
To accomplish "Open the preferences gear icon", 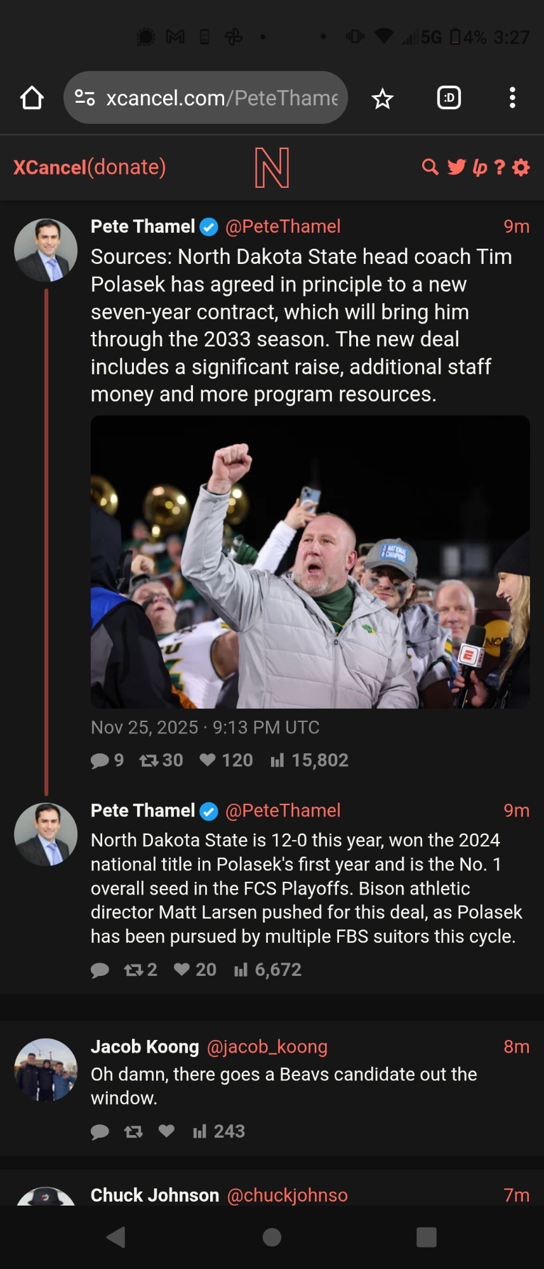I will click(521, 167).
